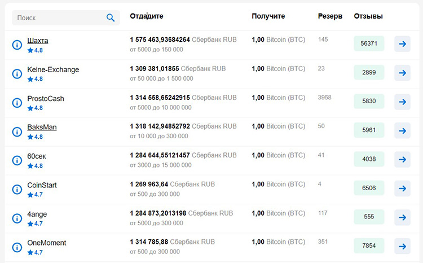Viewport: 423px width, 263px height.
Task: Go to Шахта exchanger via arrow
Action: 402,44
